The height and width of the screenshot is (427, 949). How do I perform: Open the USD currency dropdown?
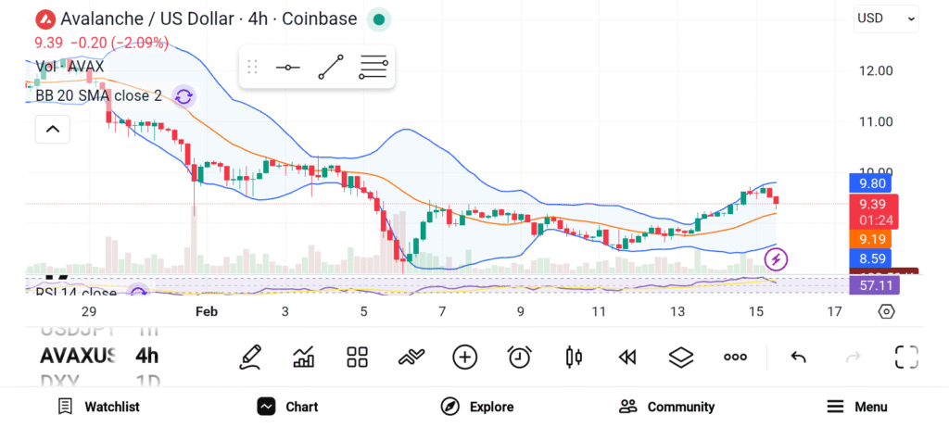pos(885,18)
